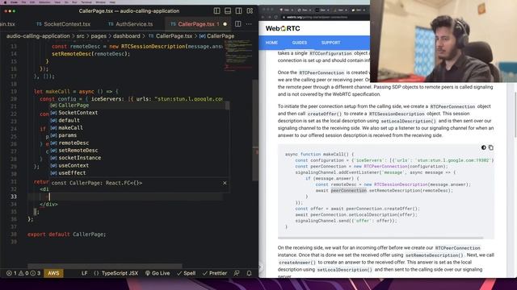This screenshot has height=290, width=517.
Task: Open notifications bell in status bar
Action: pyautogui.click(x=250, y=273)
